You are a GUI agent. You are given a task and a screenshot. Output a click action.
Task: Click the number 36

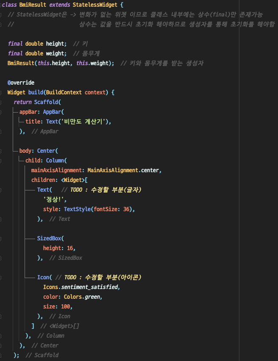pos(126,209)
